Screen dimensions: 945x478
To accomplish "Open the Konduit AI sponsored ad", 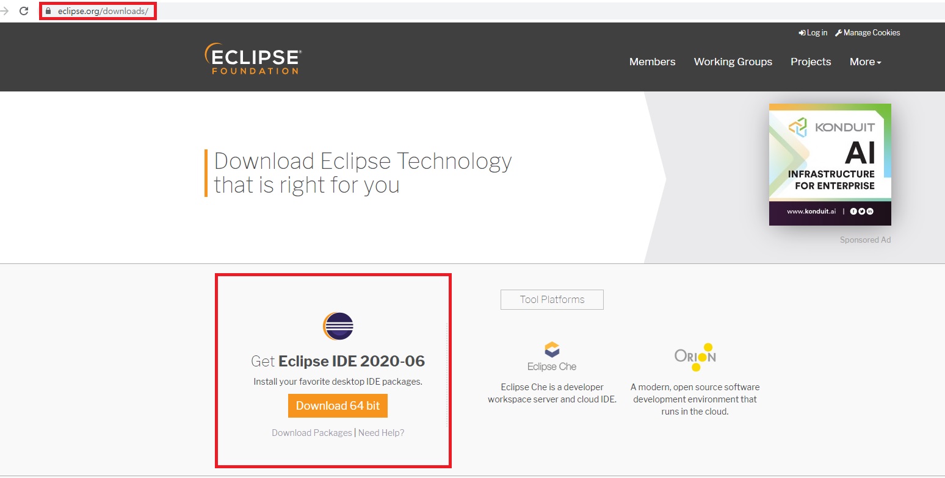I will coord(830,165).
